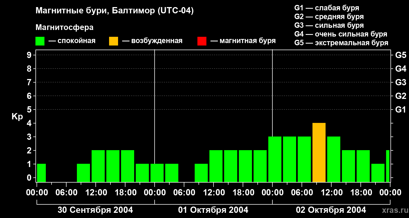Click the green 'спокойная' legend swatch

40,41
